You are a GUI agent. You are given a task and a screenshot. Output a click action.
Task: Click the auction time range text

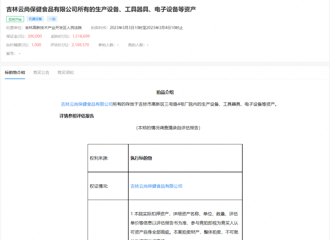pyautogui.click(x=146, y=28)
